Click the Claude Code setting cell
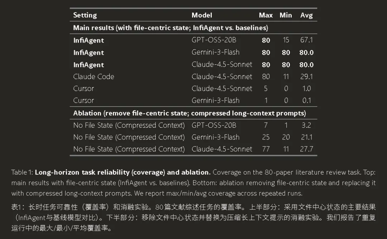 click(94, 77)
